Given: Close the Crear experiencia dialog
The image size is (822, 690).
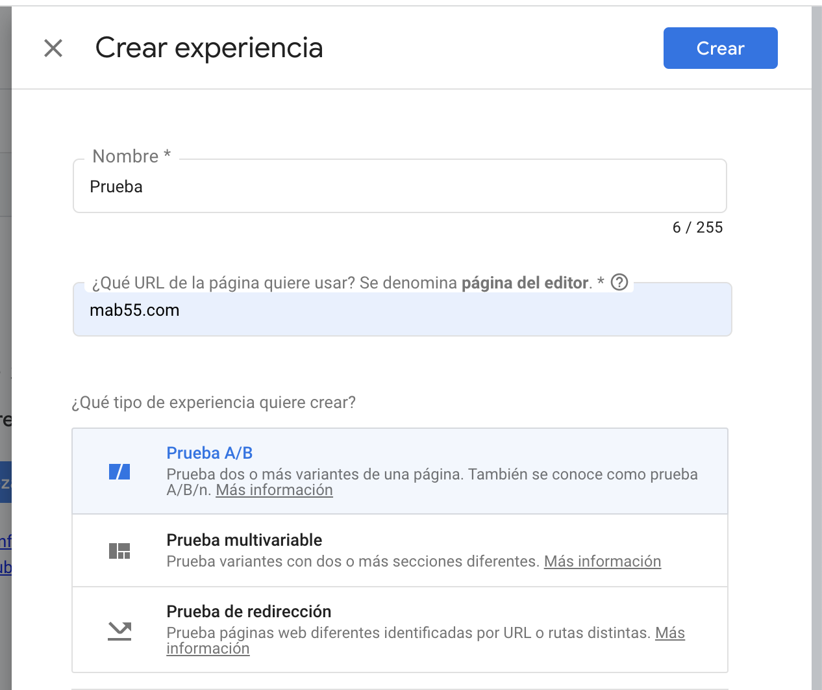Looking at the screenshot, I should pos(53,48).
